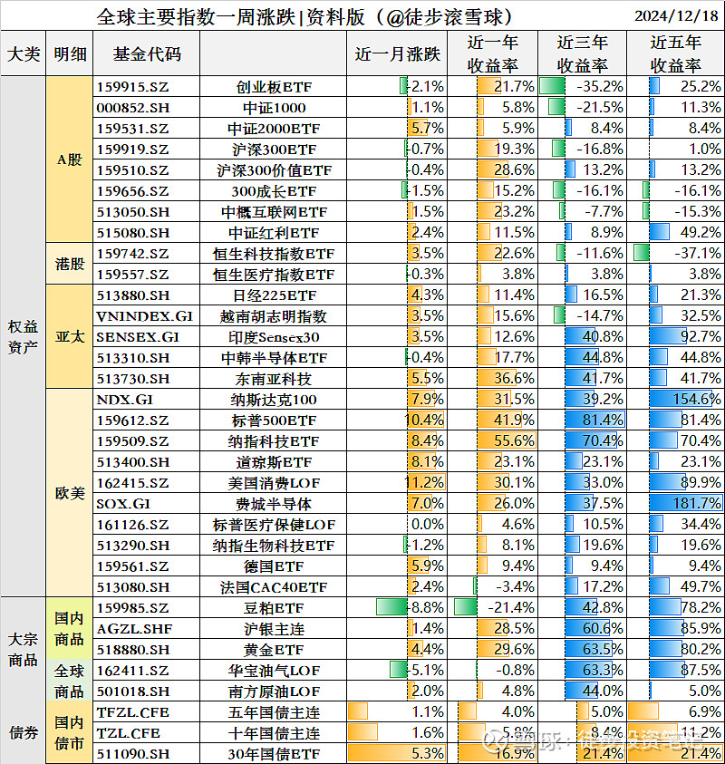
Task: Click the date 2024/12/18 in the header
Action: pyautogui.click(x=676, y=16)
